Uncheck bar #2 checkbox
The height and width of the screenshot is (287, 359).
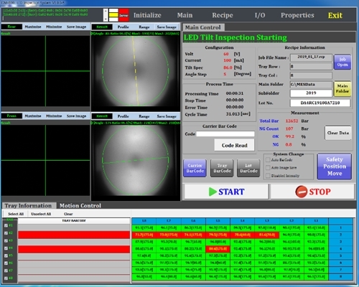[x=6, y=233]
